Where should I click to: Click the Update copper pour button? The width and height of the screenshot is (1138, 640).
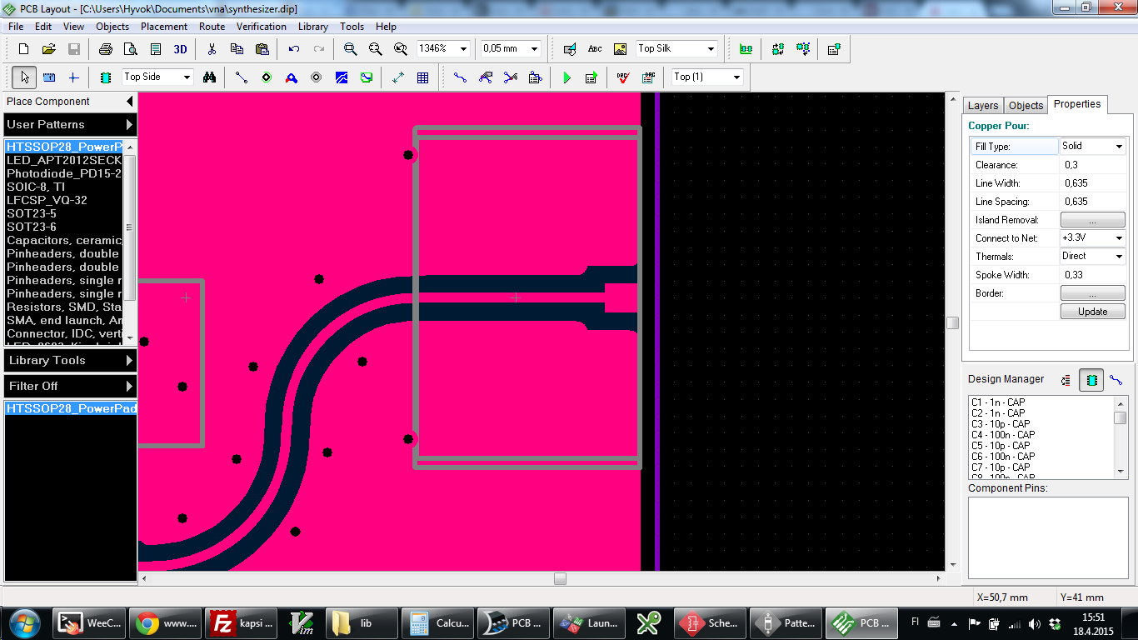coord(1092,312)
